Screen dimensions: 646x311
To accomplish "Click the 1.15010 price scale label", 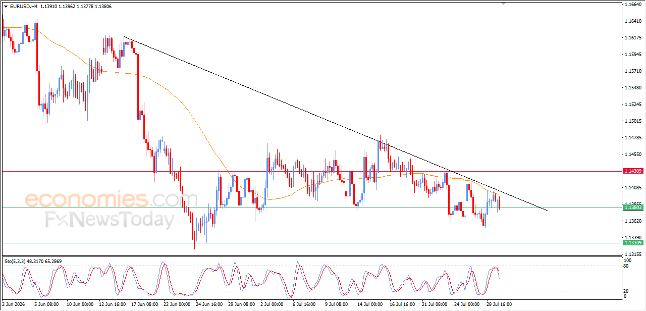I will (x=632, y=121).
